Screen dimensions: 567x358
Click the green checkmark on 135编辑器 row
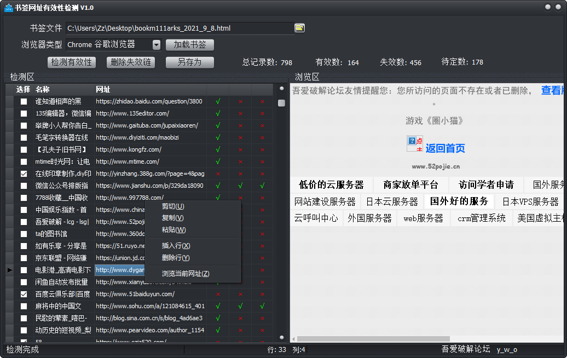click(x=219, y=113)
